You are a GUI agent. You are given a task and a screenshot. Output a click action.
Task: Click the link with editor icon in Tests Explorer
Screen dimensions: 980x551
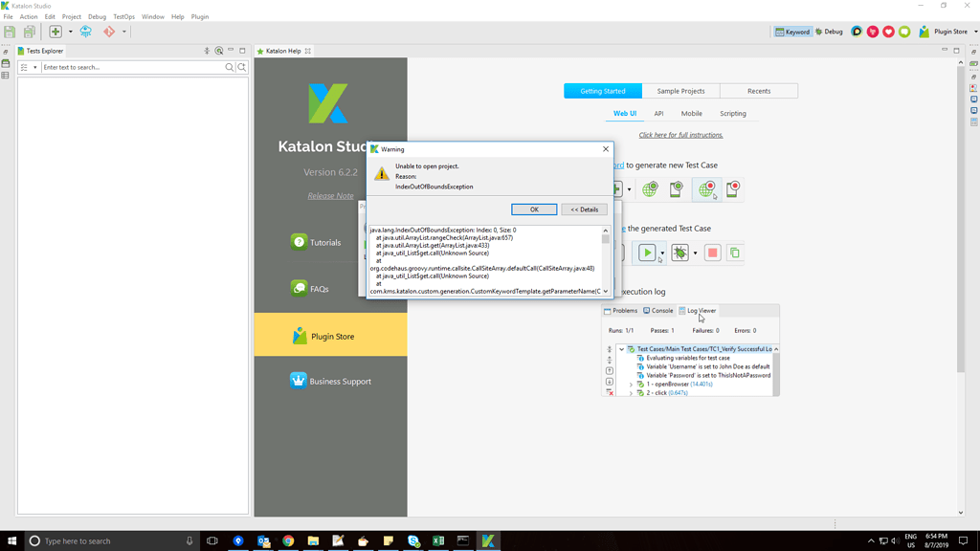point(219,51)
